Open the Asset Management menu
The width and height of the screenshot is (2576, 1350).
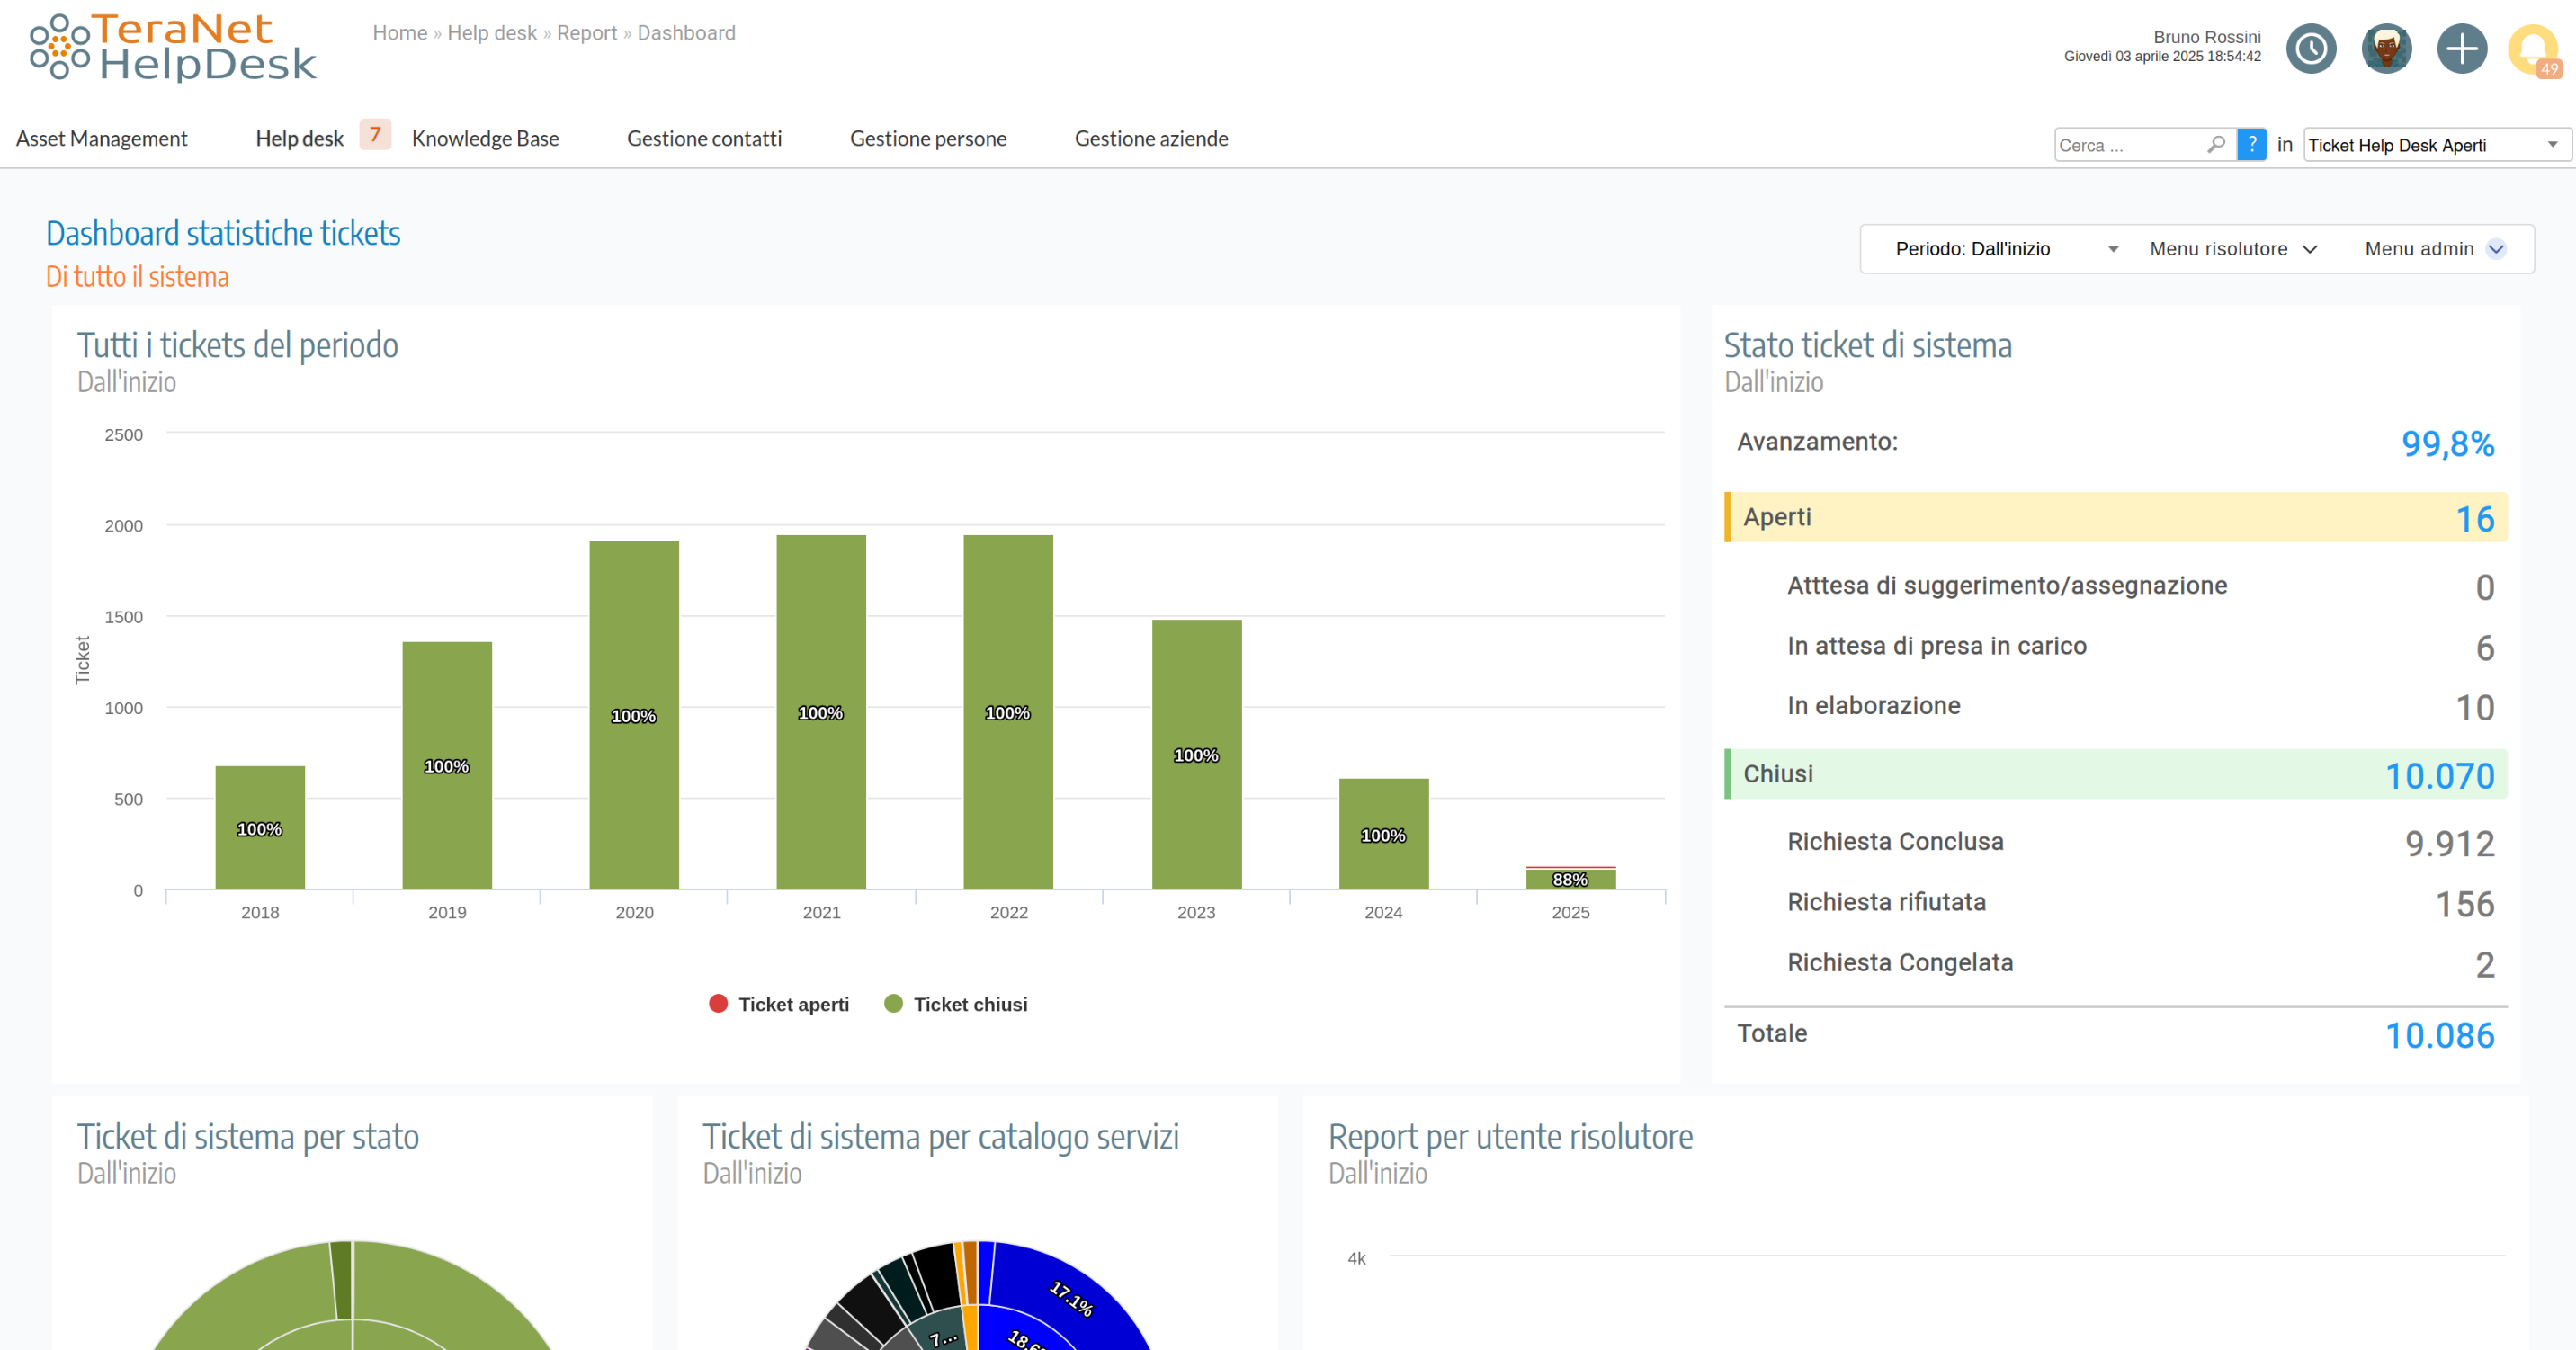point(102,139)
